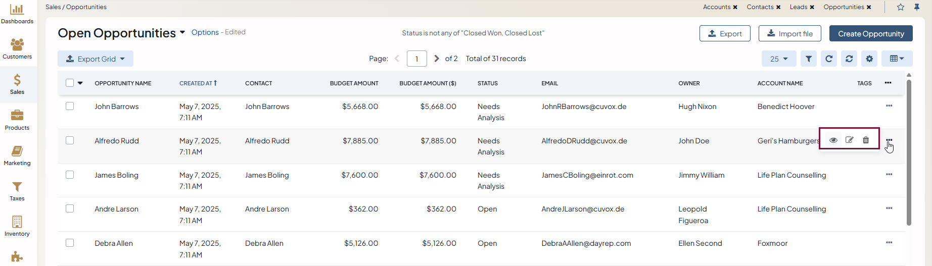Open the Leads pinned tab
Image resolution: width=932 pixels, height=266 pixels.
pyautogui.click(x=798, y=7)
